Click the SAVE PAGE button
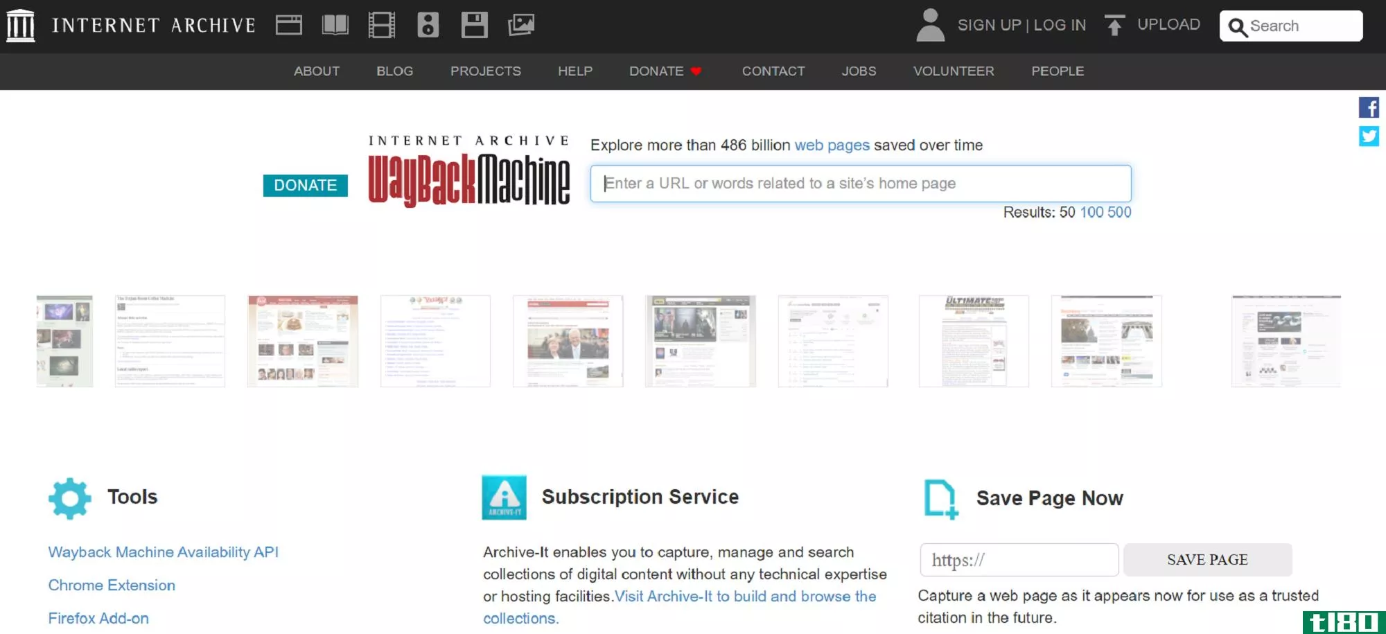The width and height of the screenshot is (1386, 634). (1207, 560)
